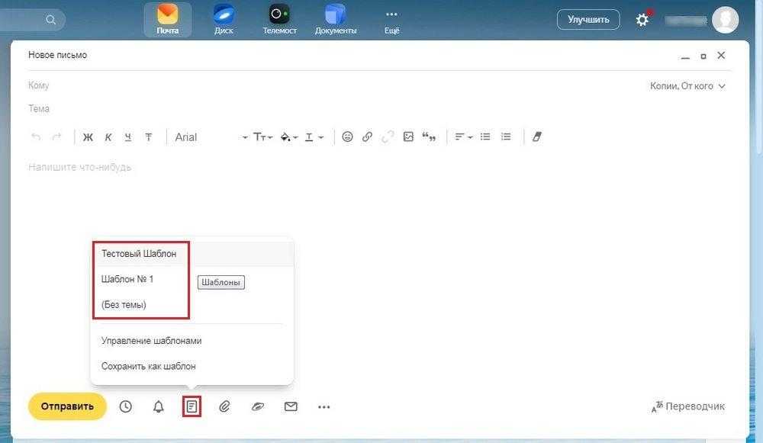Click the insert image icon
Viewport: 763px width, 443px height.
(x=408, y=137)
